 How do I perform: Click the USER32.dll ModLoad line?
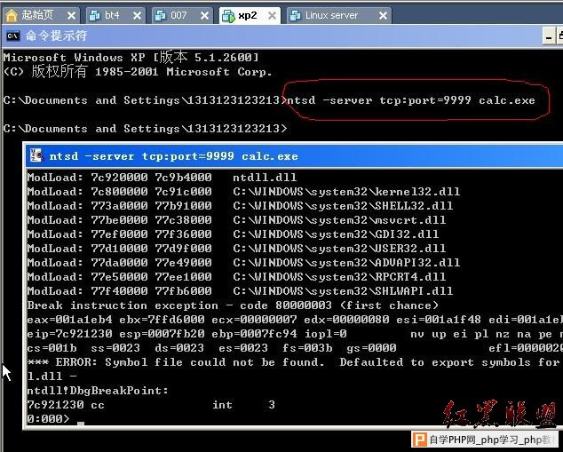(x=236, y=248)
